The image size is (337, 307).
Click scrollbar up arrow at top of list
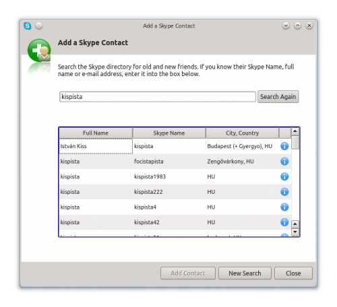pos(295,131)
